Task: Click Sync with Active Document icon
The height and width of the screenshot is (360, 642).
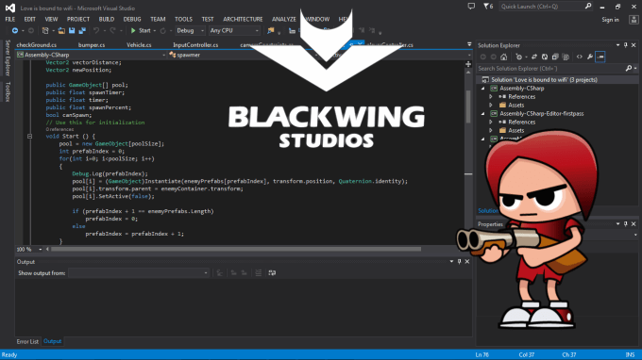Action: pyautogui.click(x=534, y=57)
